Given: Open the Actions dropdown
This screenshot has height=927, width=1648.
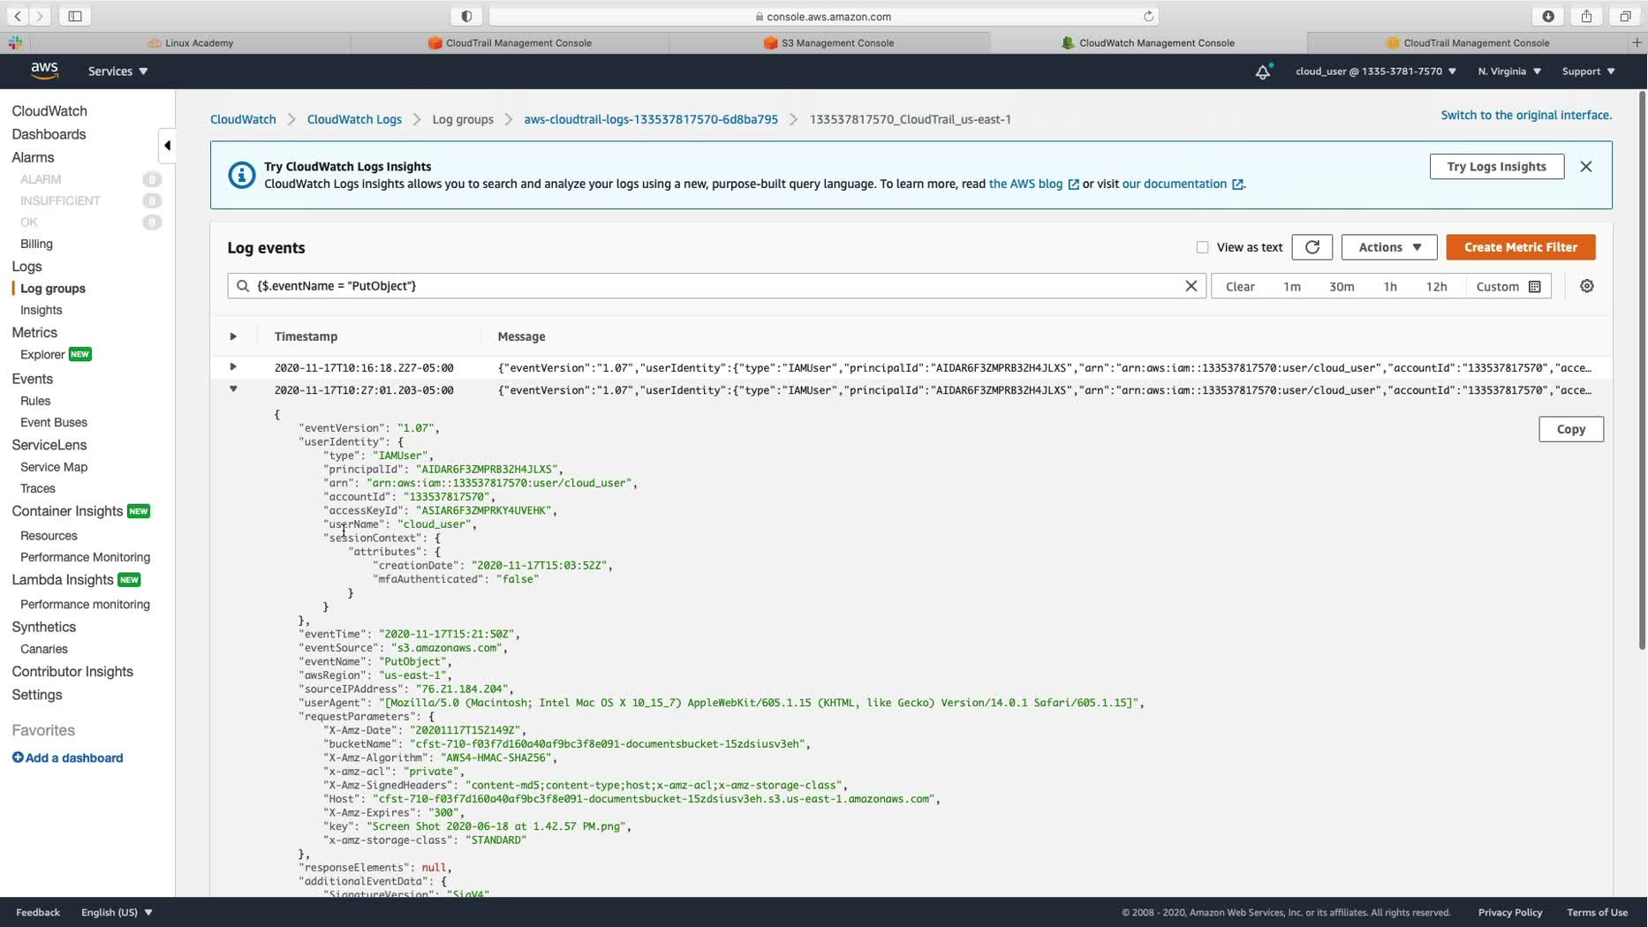Looking at the screenshot, I should [x=1389, y=247].
